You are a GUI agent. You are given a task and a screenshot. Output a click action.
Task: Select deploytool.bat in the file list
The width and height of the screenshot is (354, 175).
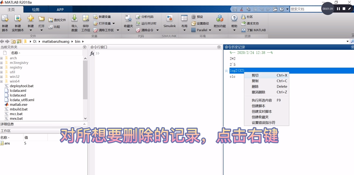click(21, 86)
